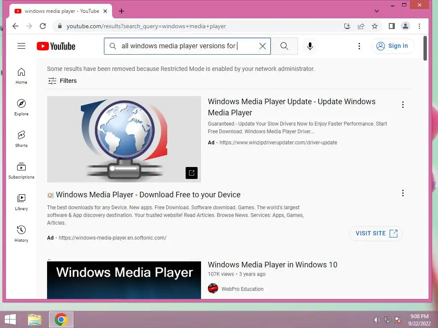The image size is (438, 328).
Task: Click the Action Center flag icon
Action: [x=398, y=320]
